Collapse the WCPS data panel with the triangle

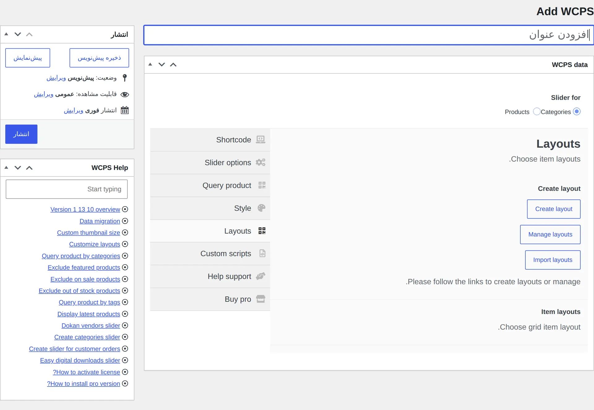[150, 64]
